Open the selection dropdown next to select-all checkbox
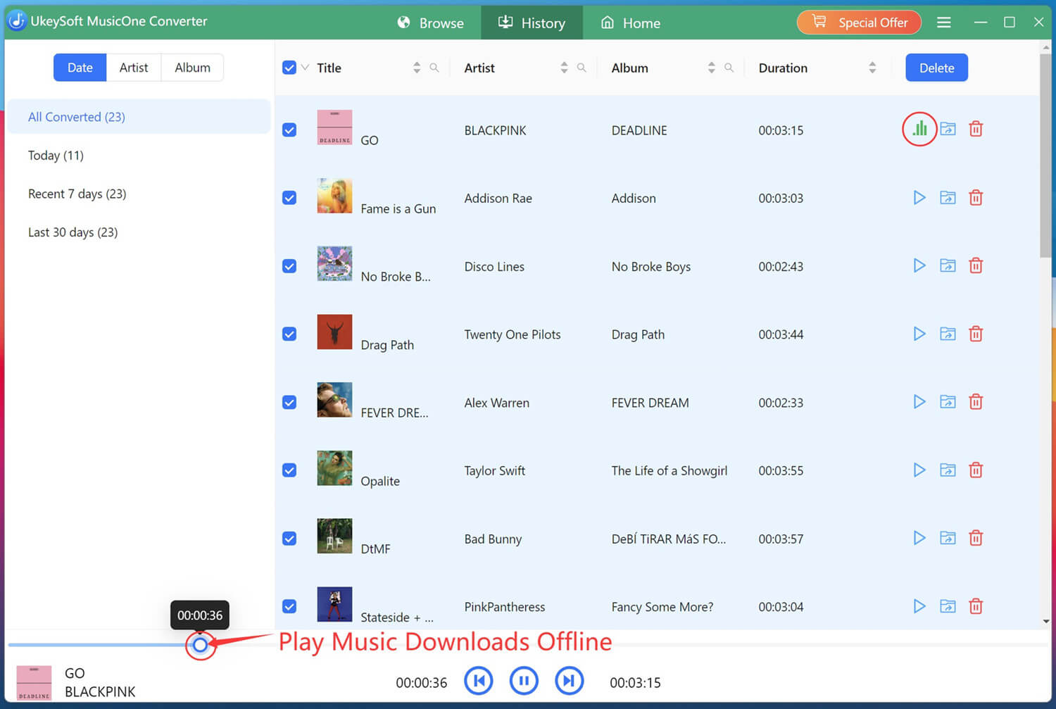Viewport: 1056px width, 709px height. click(x=304, y=67)
